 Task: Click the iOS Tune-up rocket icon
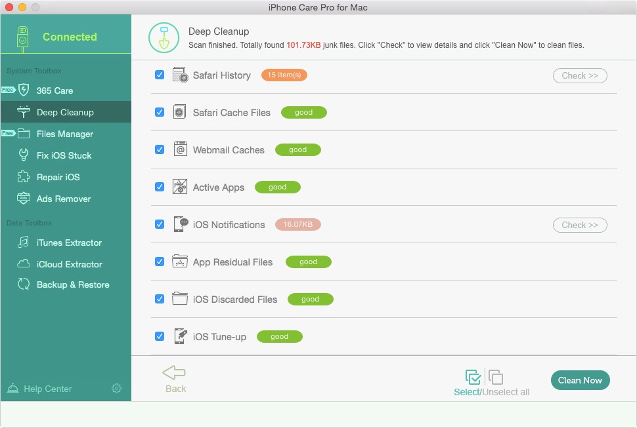tap(181, 336)
